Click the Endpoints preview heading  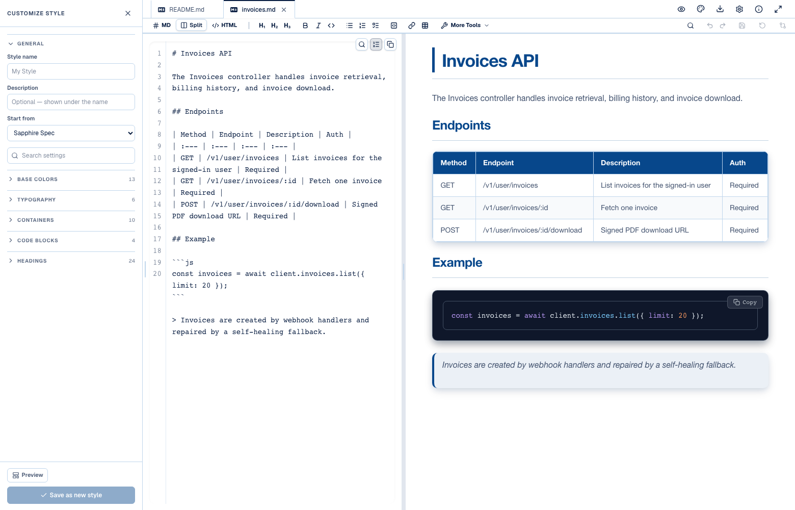461,125
